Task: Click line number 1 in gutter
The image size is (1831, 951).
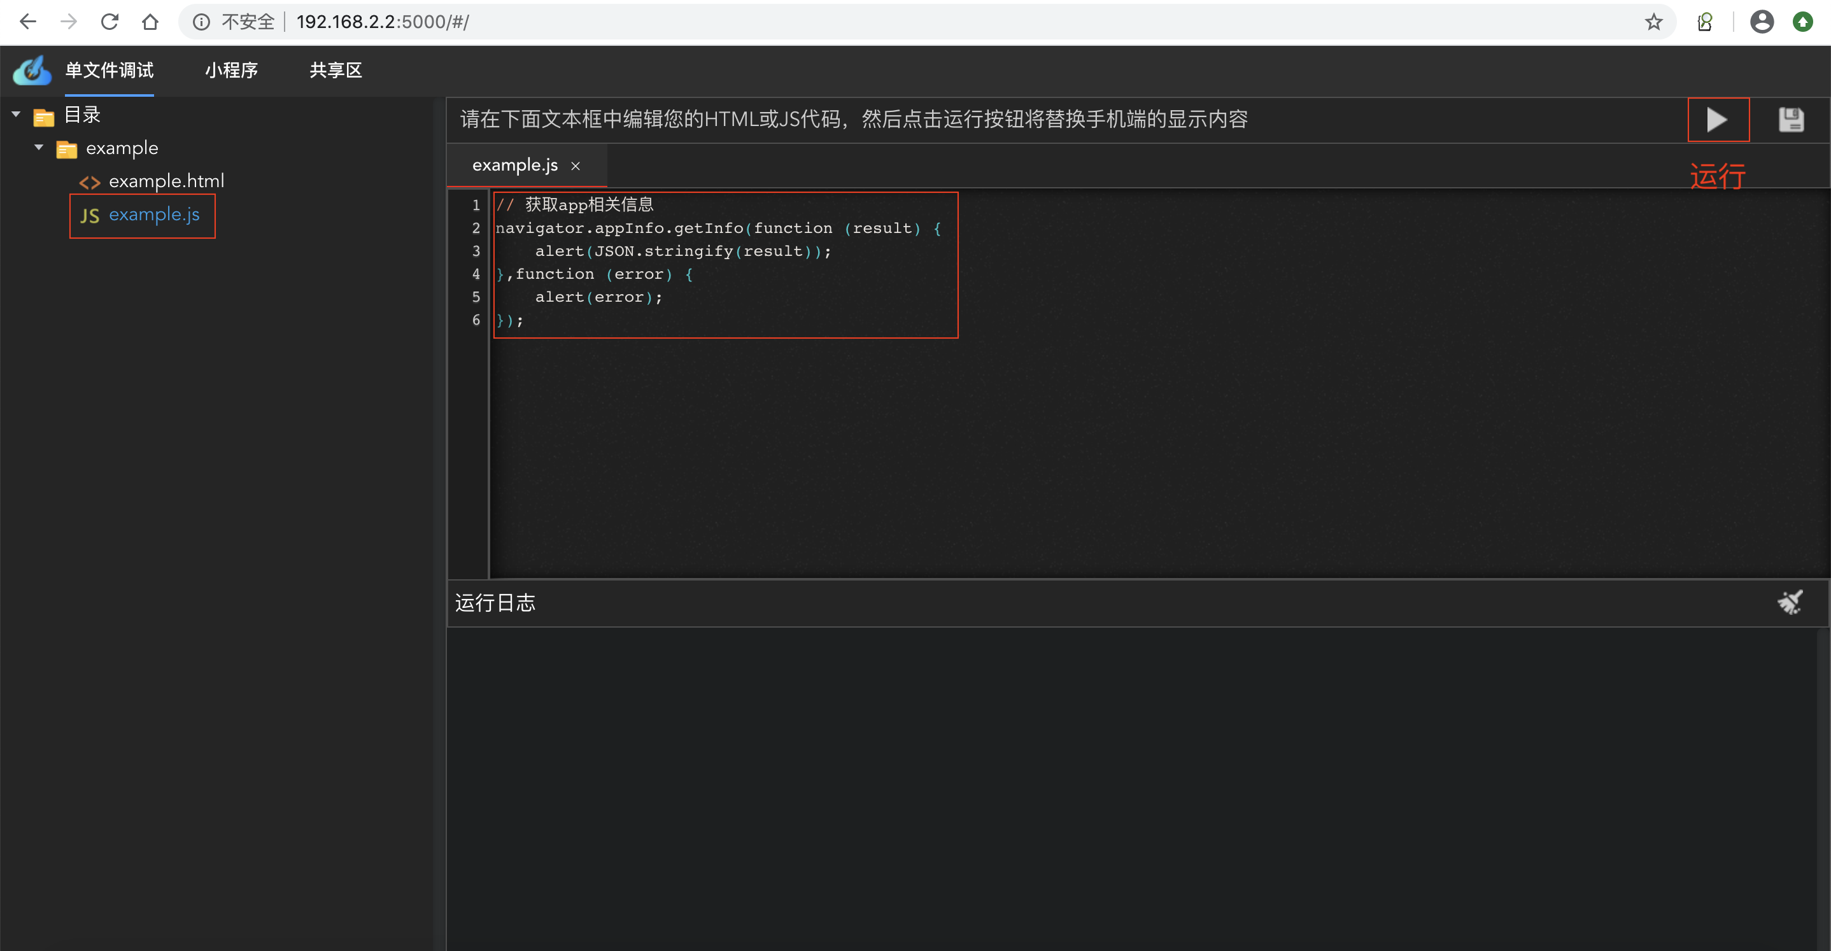Action: (x=476, y=206)
